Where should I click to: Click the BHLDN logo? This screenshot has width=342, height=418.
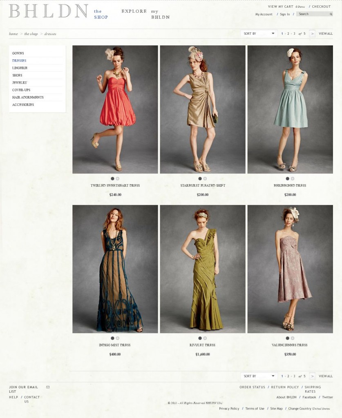[48, 11]
